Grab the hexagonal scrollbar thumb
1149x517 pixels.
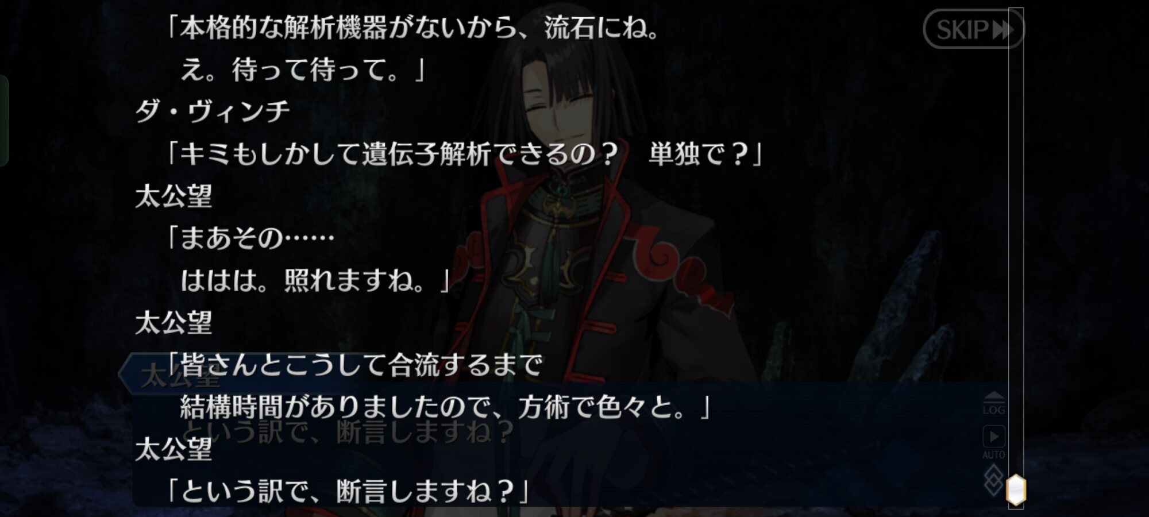(x=1016, y=490)
